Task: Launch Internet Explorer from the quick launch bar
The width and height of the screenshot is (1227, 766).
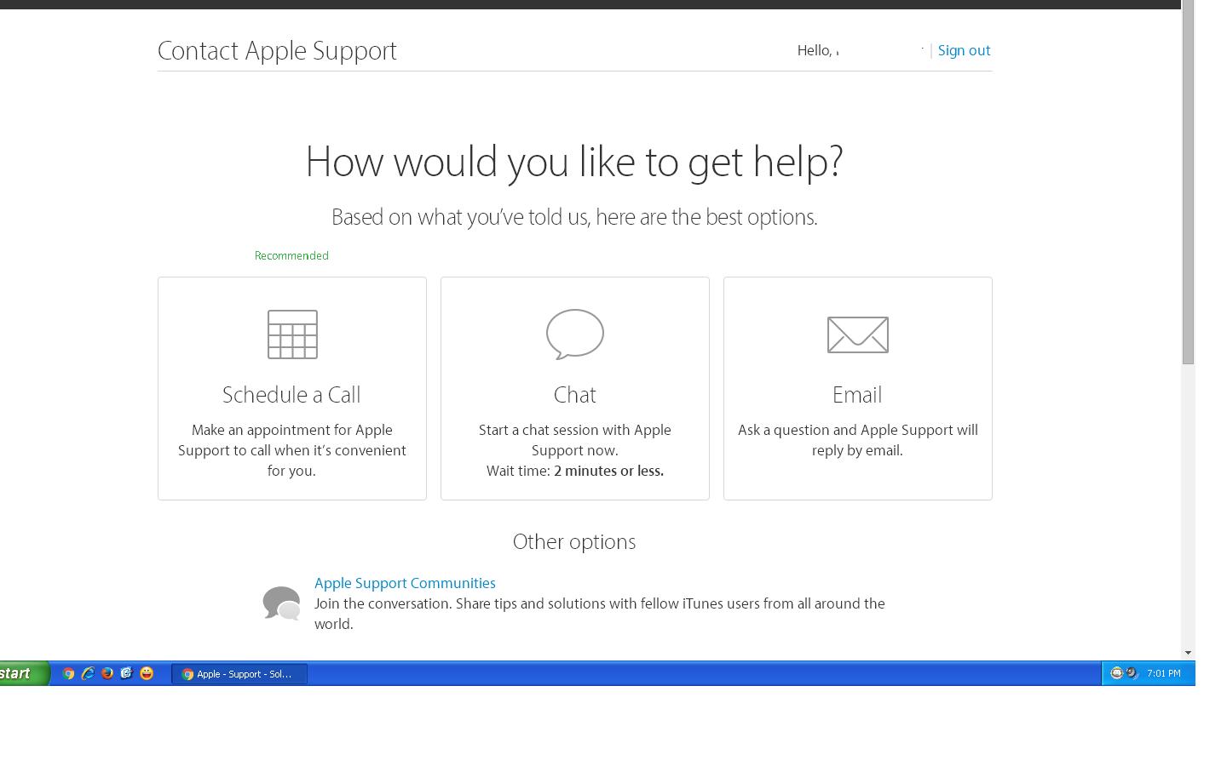Action: (88, 673)
